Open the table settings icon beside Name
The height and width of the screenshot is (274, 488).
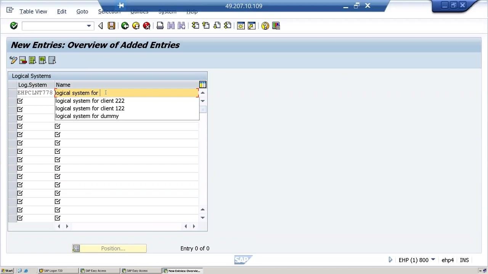click(x=203, y=84)
